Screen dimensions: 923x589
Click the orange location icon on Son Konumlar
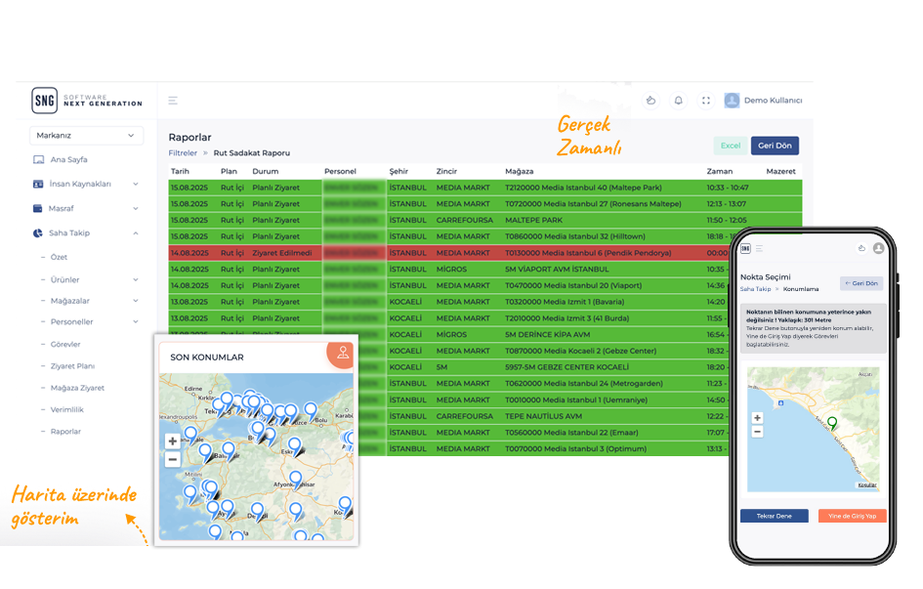342,354
